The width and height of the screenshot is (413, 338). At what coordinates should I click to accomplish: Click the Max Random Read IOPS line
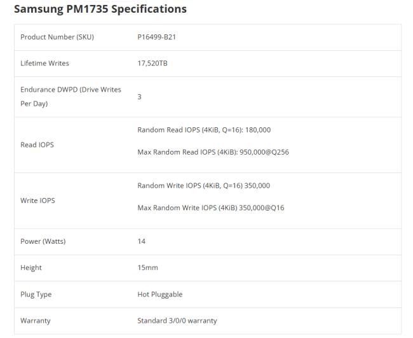pyautogui.click(x=213, y=152)
